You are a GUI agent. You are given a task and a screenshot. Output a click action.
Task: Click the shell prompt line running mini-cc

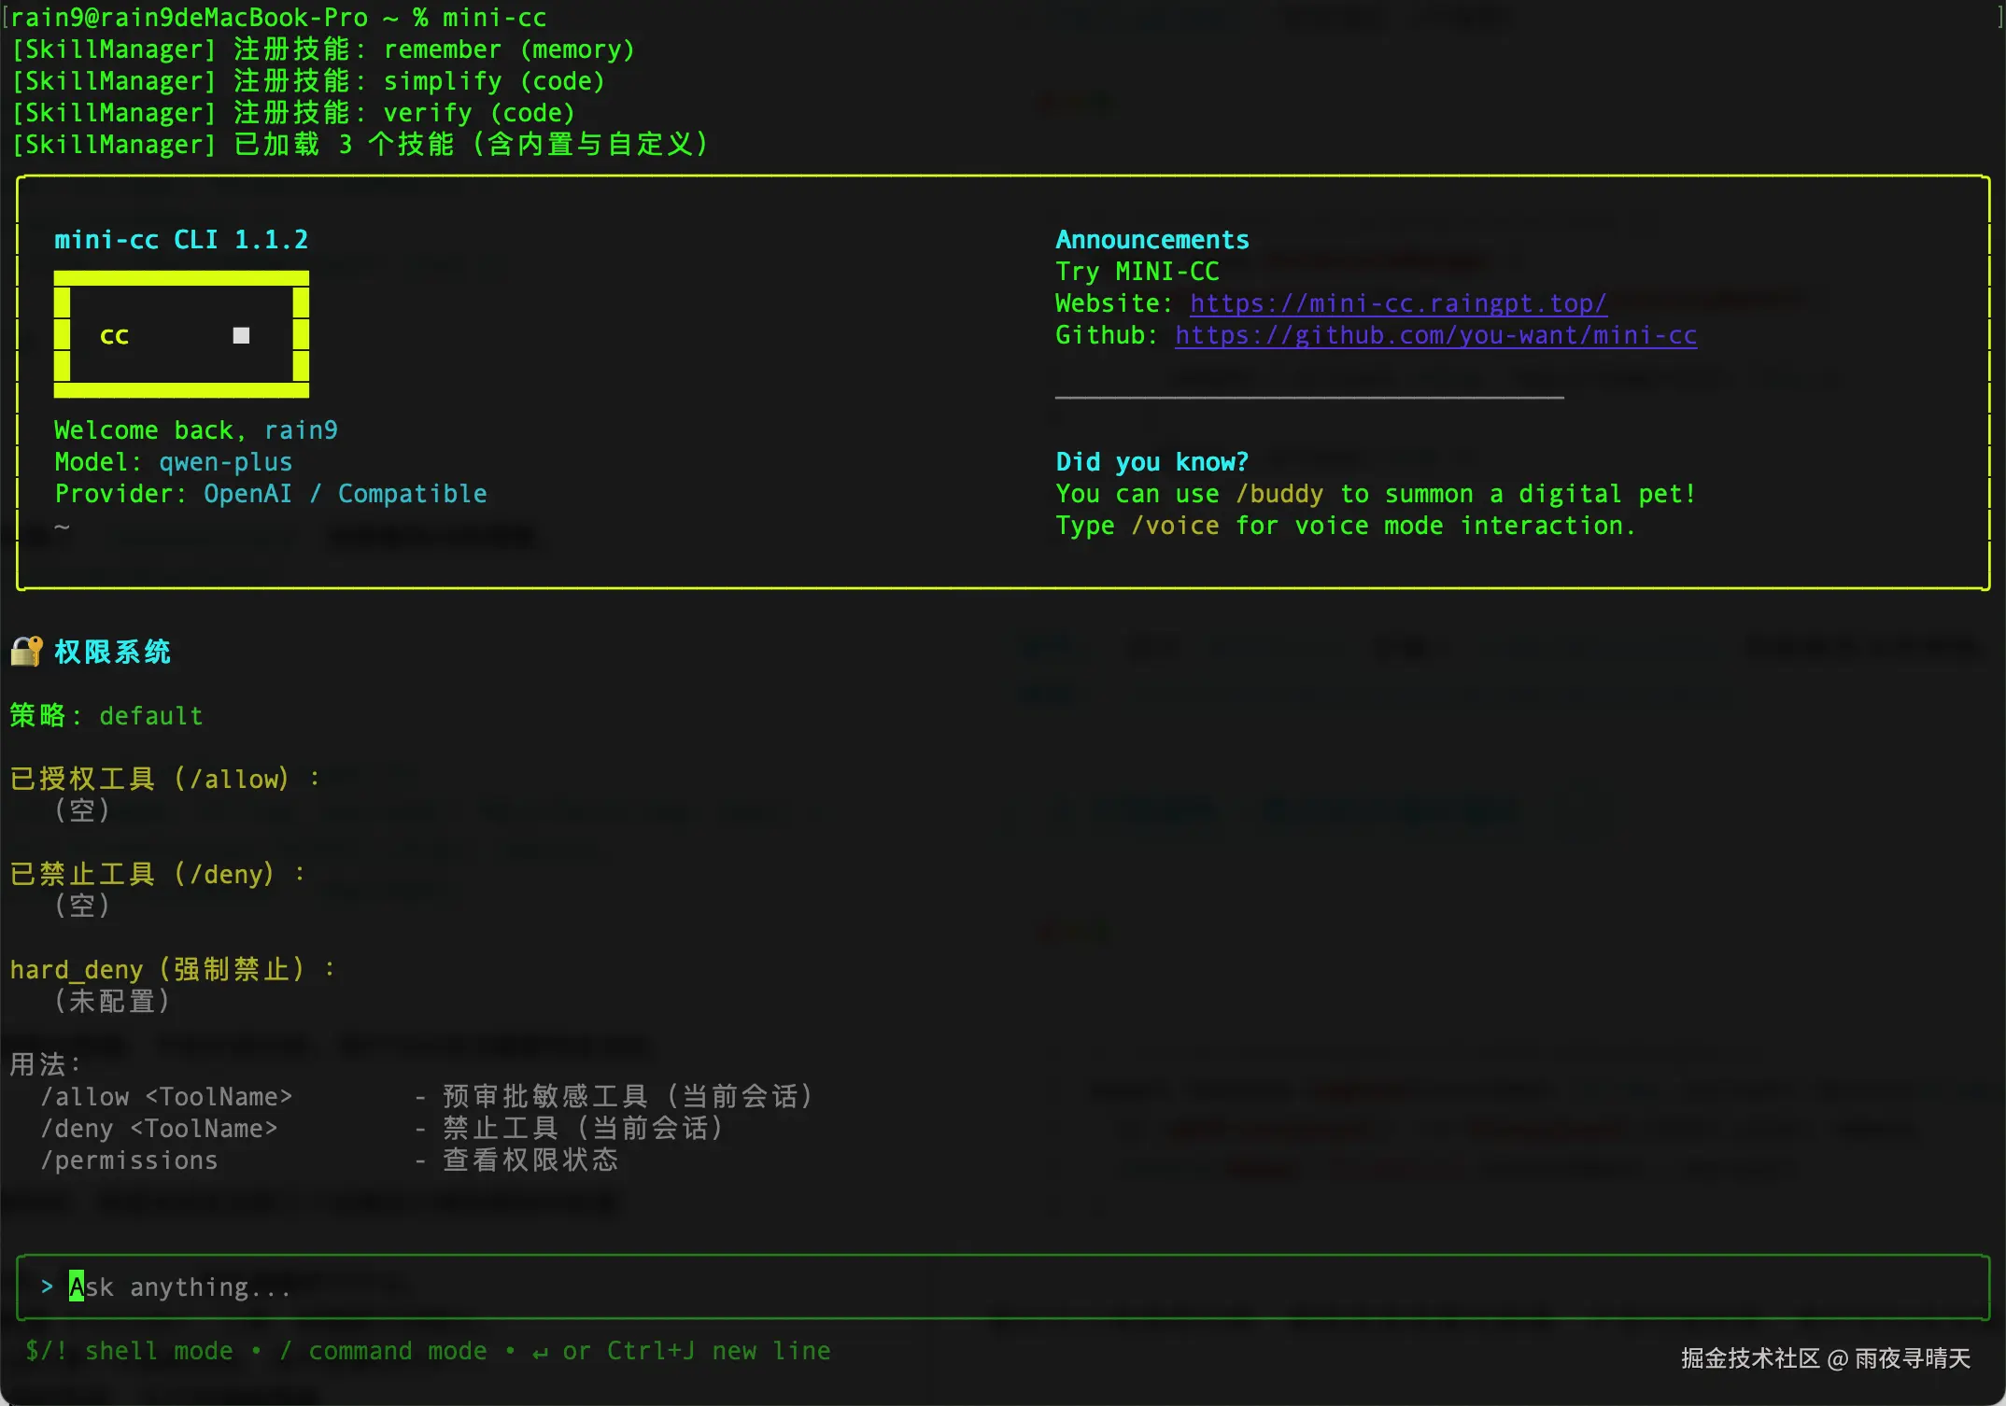point(278,17)
